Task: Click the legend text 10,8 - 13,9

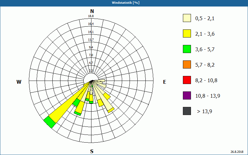Action: coord(208,96)
